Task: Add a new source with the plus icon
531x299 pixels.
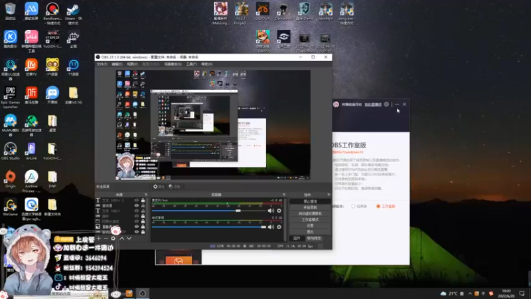Action: coord(98,239)
